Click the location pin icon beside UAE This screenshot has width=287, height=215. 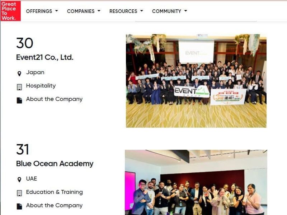click(19, 180)
